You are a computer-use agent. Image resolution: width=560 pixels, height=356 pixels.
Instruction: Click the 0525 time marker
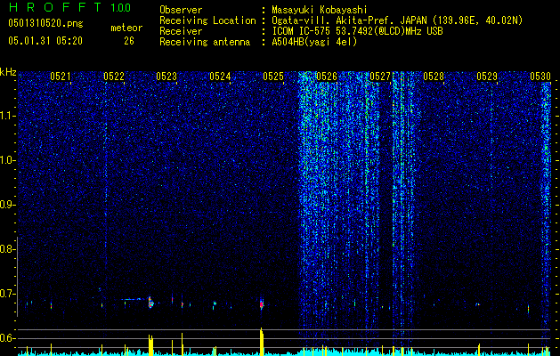[273, 77]
